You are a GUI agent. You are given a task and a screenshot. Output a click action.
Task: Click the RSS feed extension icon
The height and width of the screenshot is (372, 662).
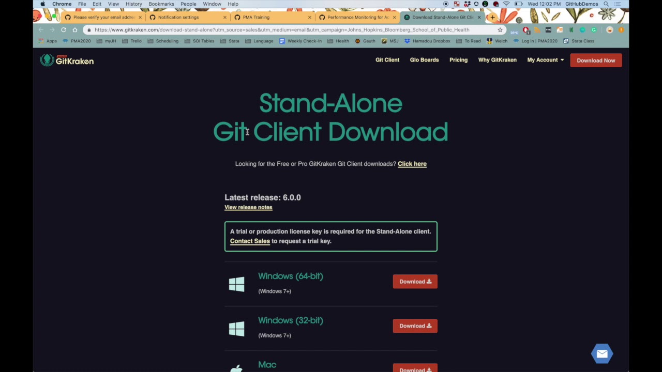[x=537, y=30]
